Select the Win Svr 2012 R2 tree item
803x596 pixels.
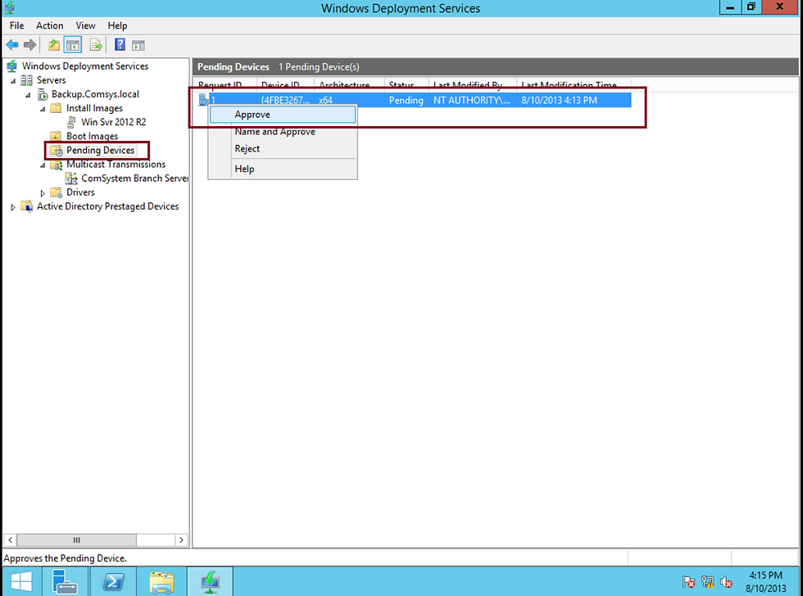tap(114, 122)
